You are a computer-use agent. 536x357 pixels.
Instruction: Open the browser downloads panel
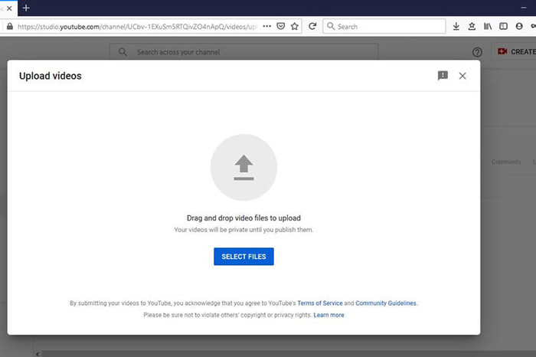[x=456, y=26]
